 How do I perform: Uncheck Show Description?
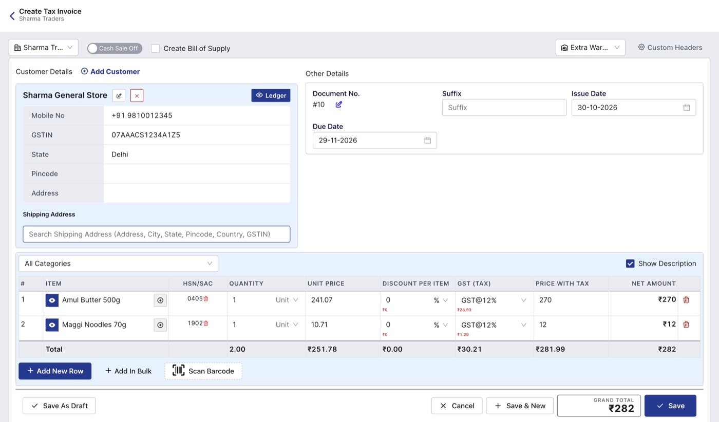click(x=630, y=264)
